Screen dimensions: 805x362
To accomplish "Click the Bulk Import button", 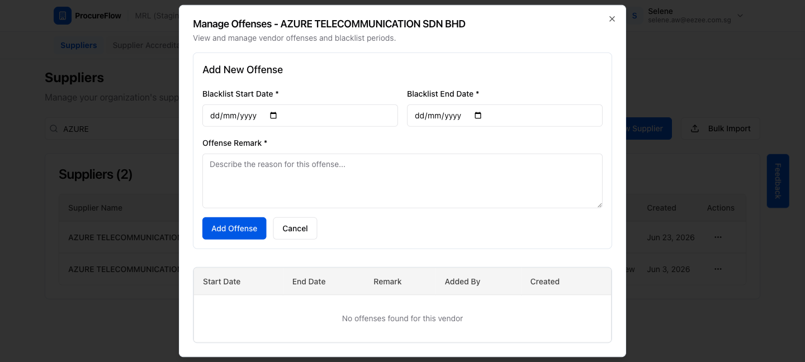I will 720,128.
